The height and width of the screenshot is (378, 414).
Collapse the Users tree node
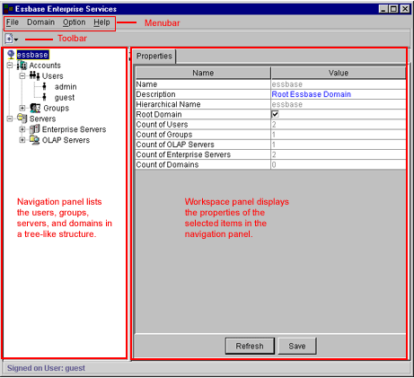[22, 75]
